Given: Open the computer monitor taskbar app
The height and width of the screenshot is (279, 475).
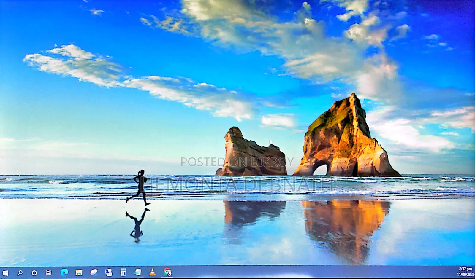Looking at the screenshot, I should coord(109,272).
